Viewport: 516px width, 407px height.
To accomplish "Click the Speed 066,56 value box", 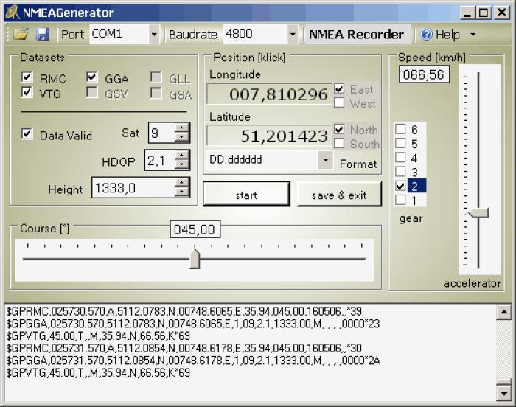I will point(424,74).
